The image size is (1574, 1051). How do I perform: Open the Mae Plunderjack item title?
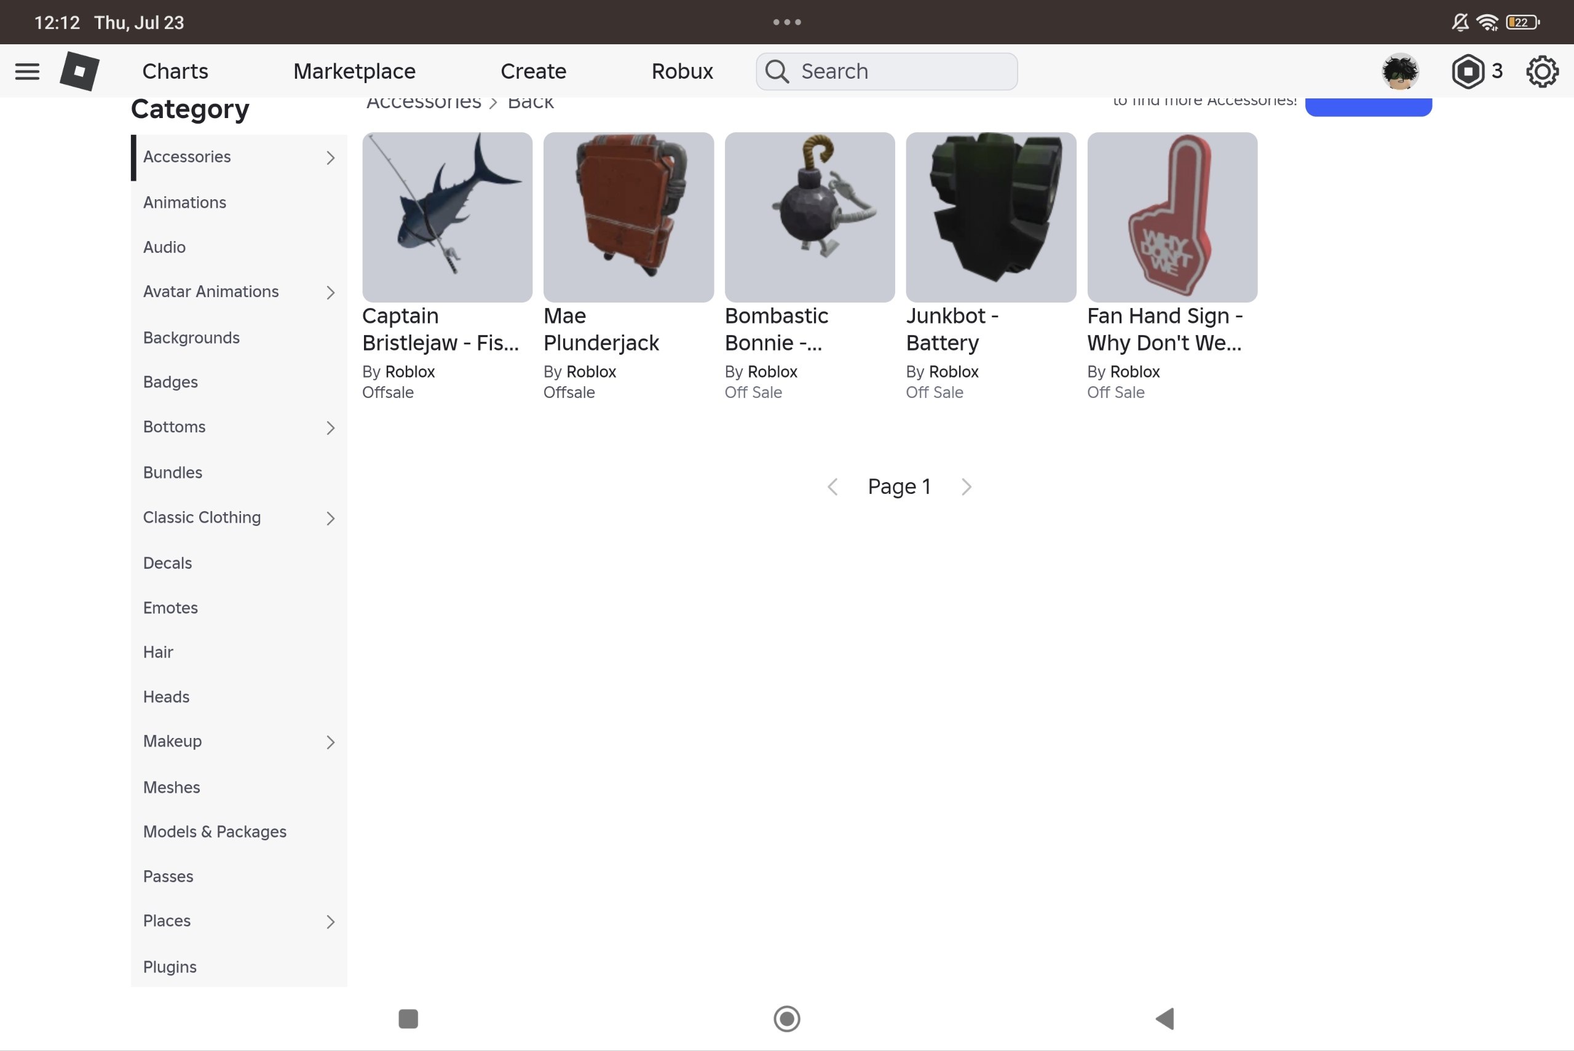(x=601, y=329)
